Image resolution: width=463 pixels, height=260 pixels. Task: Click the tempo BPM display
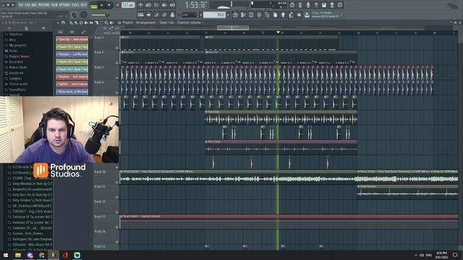click(128, 5)
